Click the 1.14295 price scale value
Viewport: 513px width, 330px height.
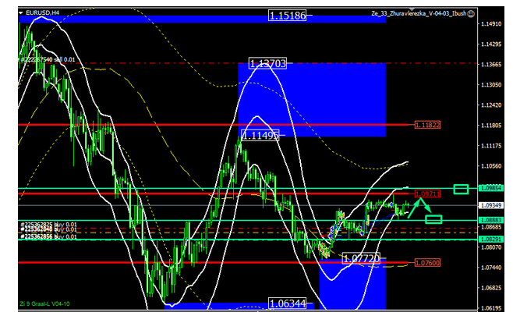[x=491, y=44]
